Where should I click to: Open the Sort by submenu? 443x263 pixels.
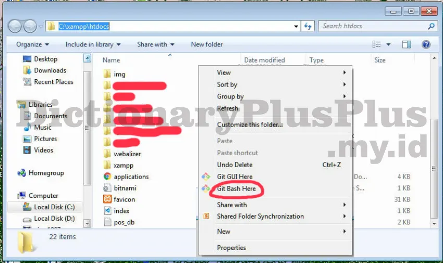275,84
